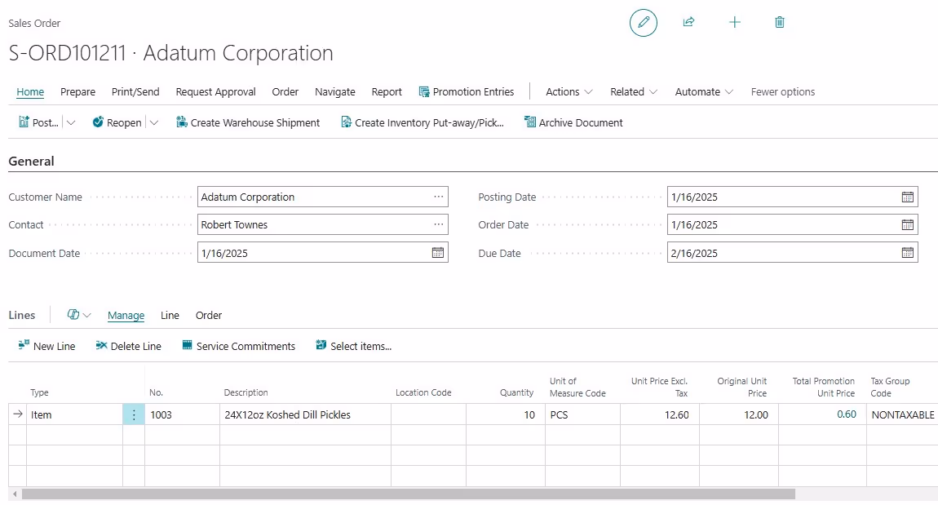Click the Description column header
The width and height of the screenshot is (938, 505).
246,392
